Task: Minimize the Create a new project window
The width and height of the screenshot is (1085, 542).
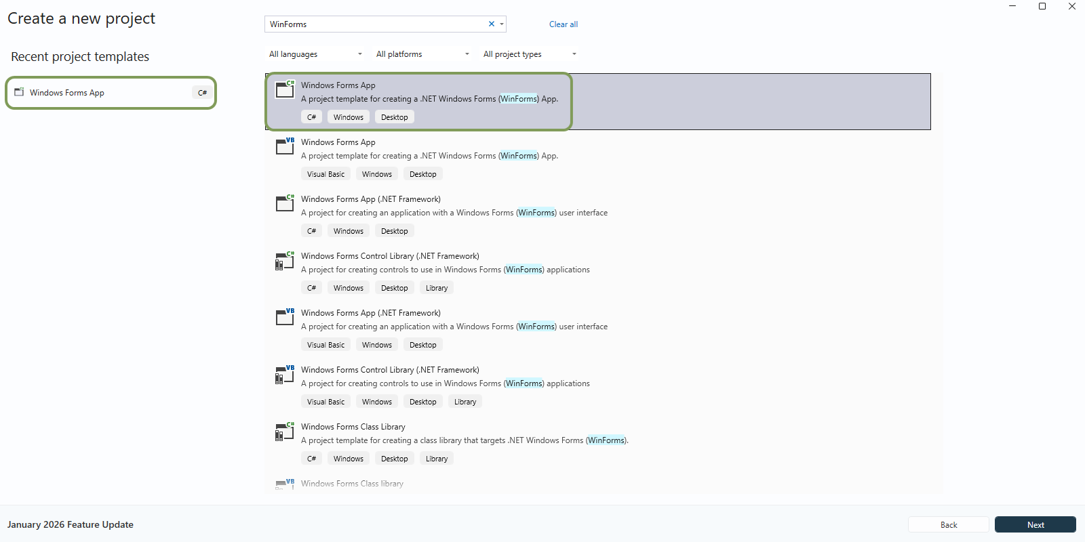Action: click(x=1012, y=6)
